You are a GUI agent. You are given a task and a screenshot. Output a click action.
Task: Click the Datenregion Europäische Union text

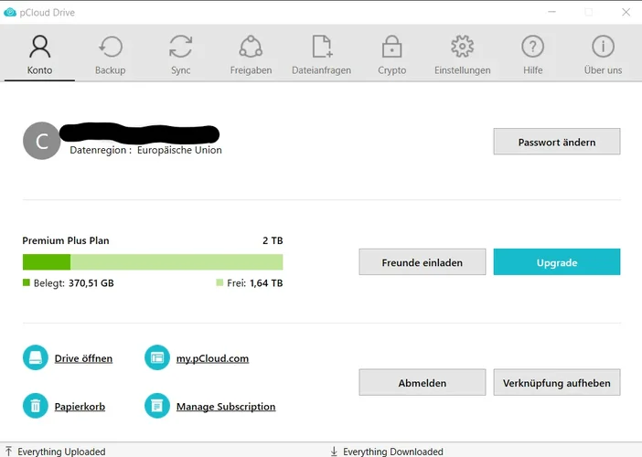pyautogui.click(x=145, y=150)
